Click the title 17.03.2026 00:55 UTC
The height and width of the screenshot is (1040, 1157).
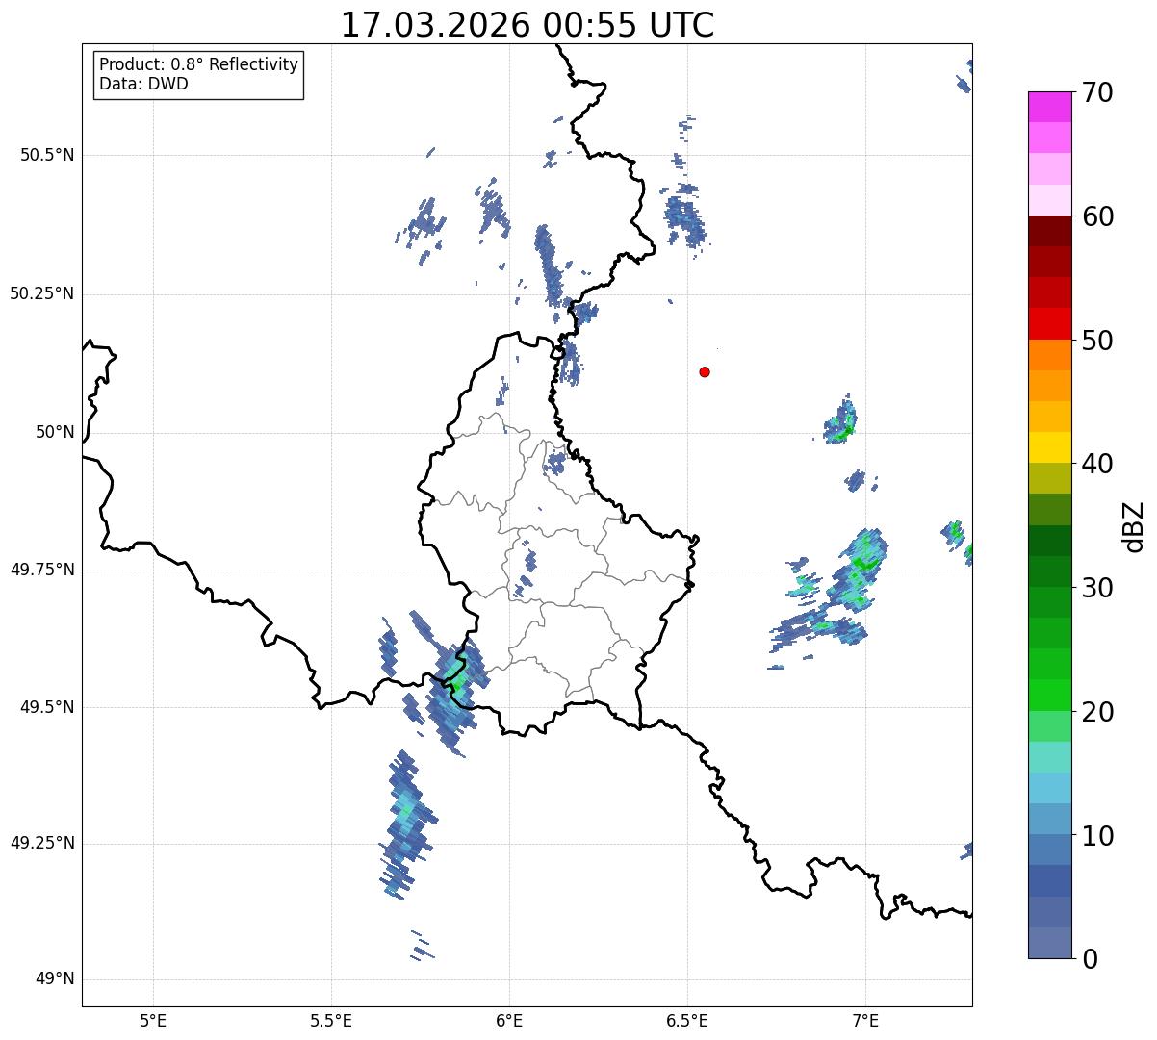527,25
